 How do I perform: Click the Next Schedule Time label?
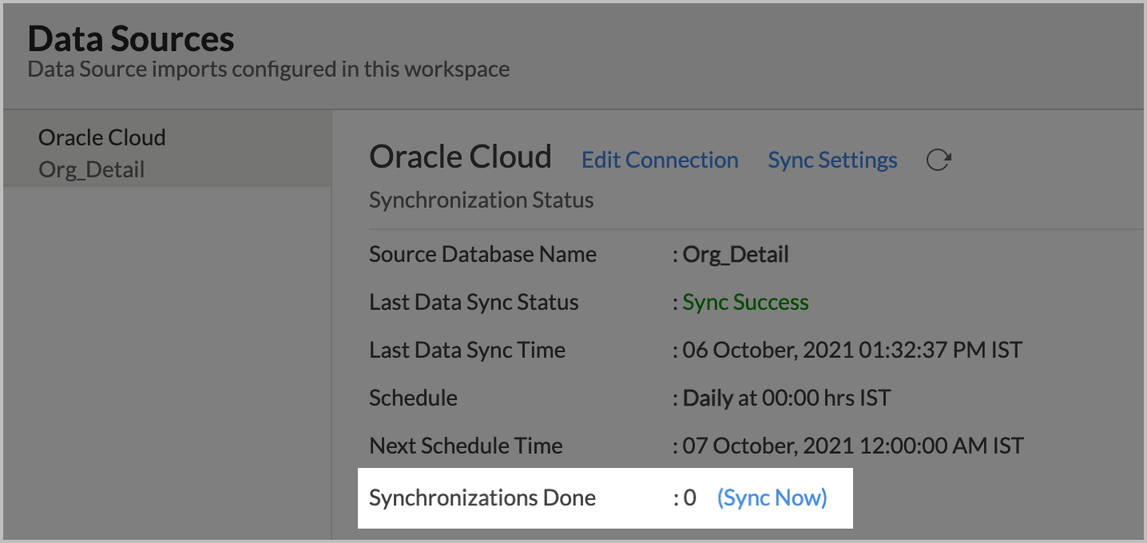coord(466,446)
